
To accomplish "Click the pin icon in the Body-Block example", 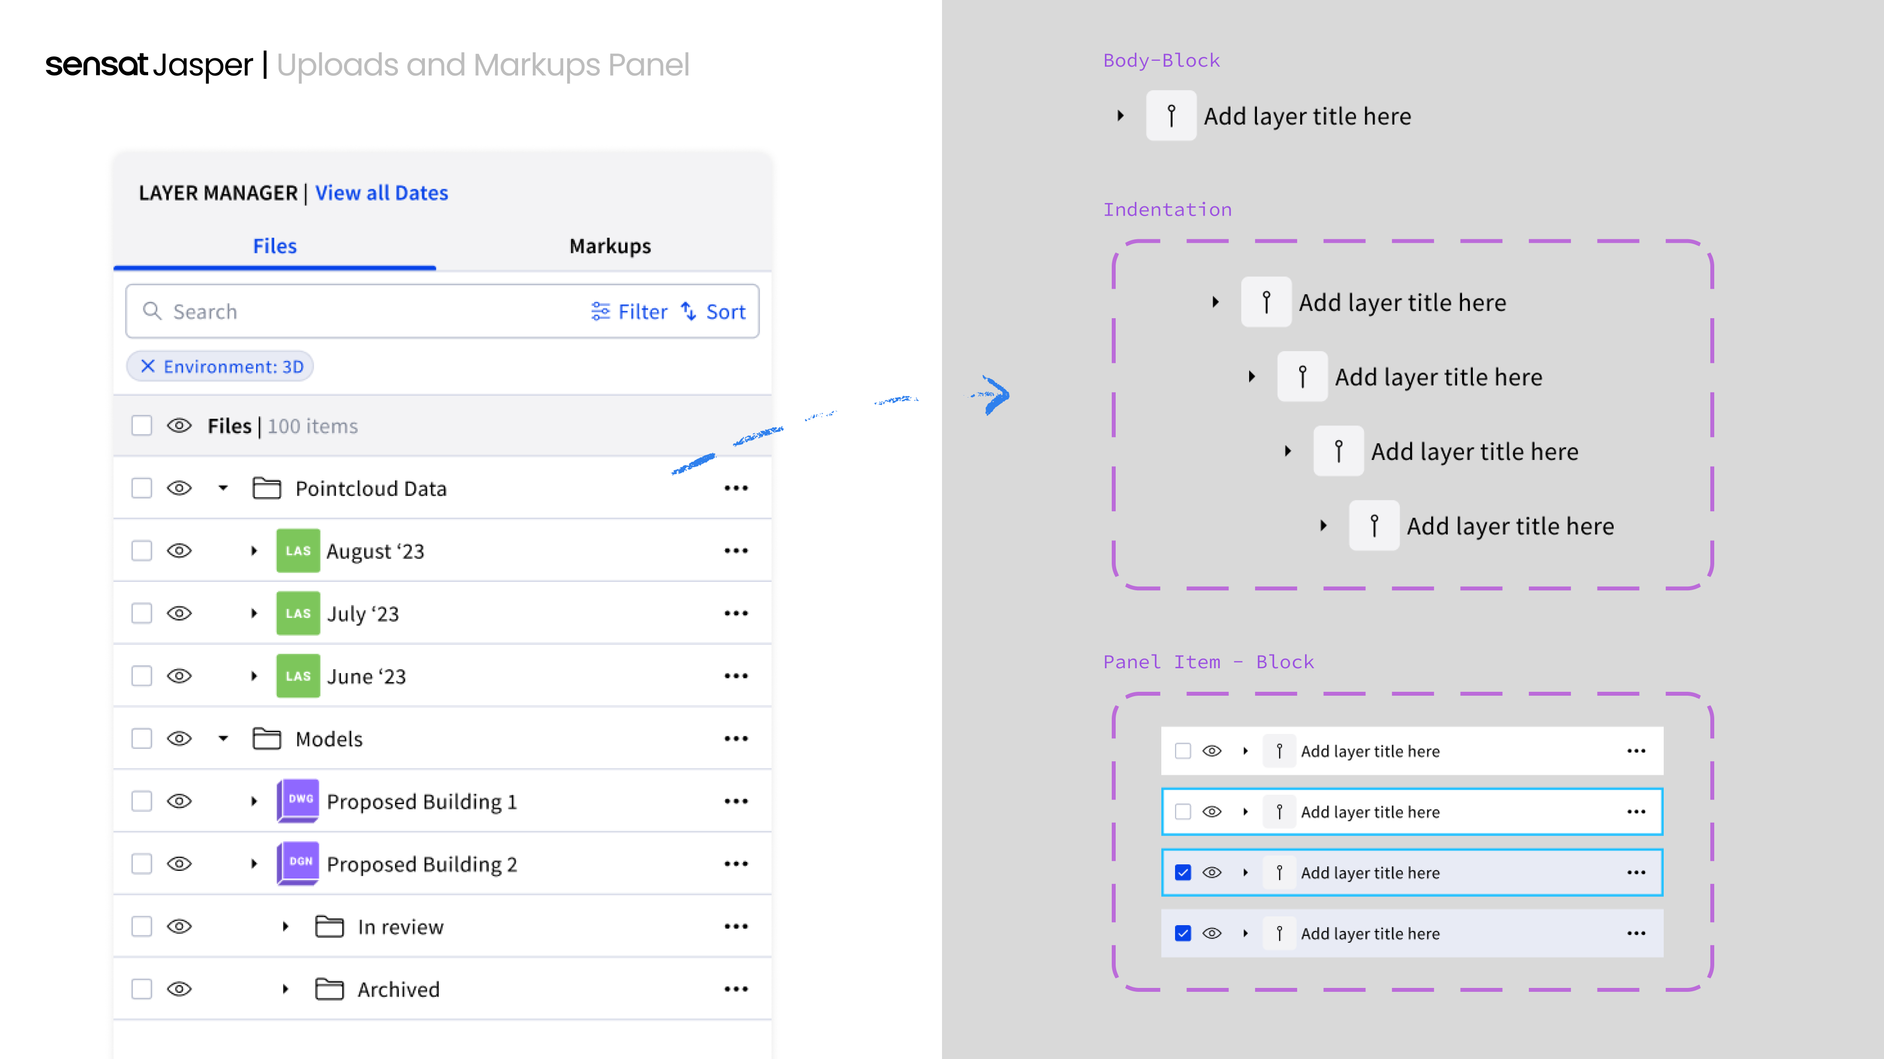I will point(1171,116).
